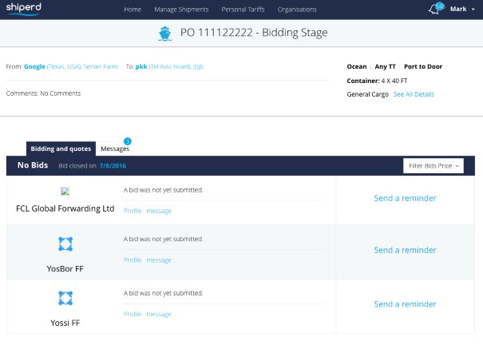Send a reminder to YosBor FF
The height and width of the screenshot is (345, 483).
coord(405,250)
